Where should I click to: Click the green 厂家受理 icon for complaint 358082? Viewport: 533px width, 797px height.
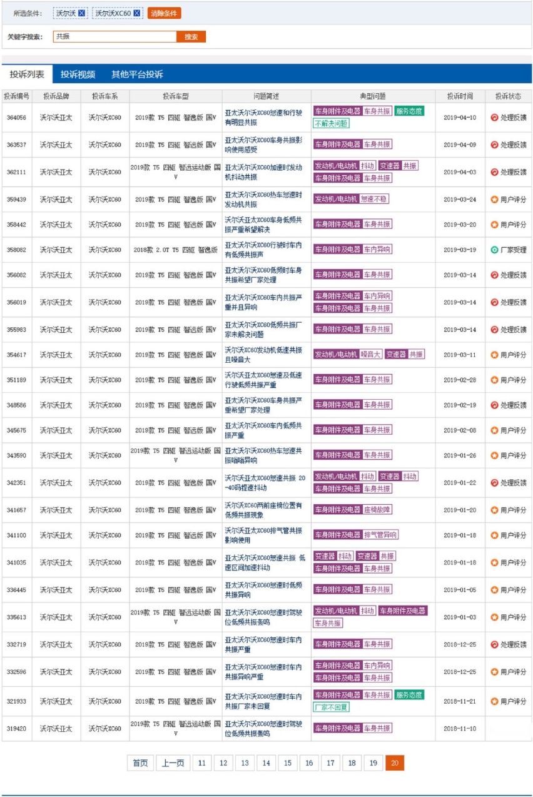[x=494, y=250]
